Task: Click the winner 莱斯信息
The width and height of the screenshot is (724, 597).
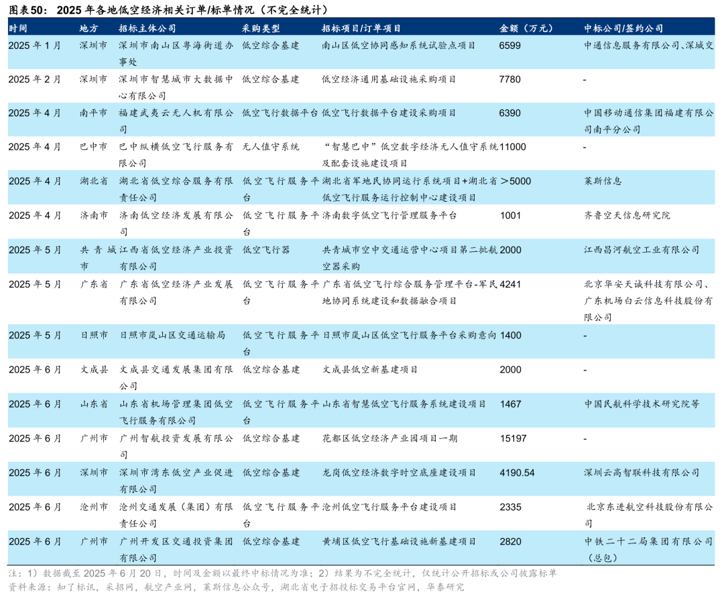Action: pyautogui.click(x=603, y=182)
